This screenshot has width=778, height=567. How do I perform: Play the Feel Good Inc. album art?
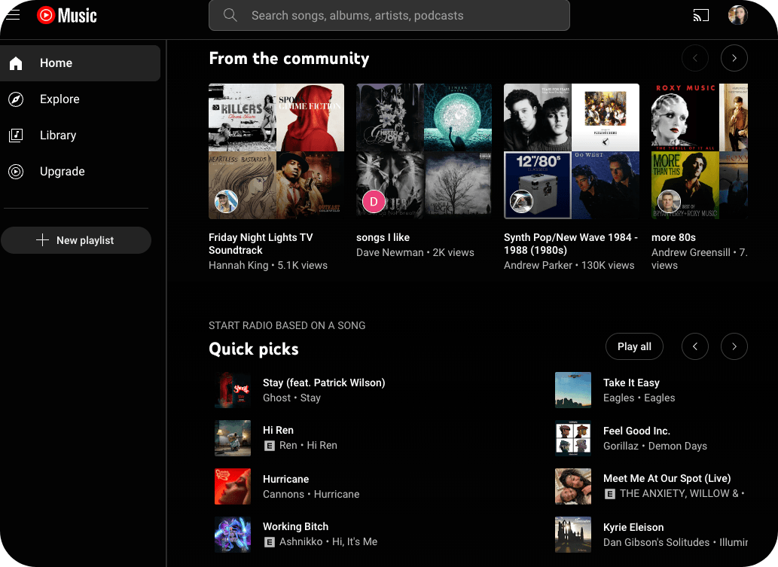pos(573,438)
